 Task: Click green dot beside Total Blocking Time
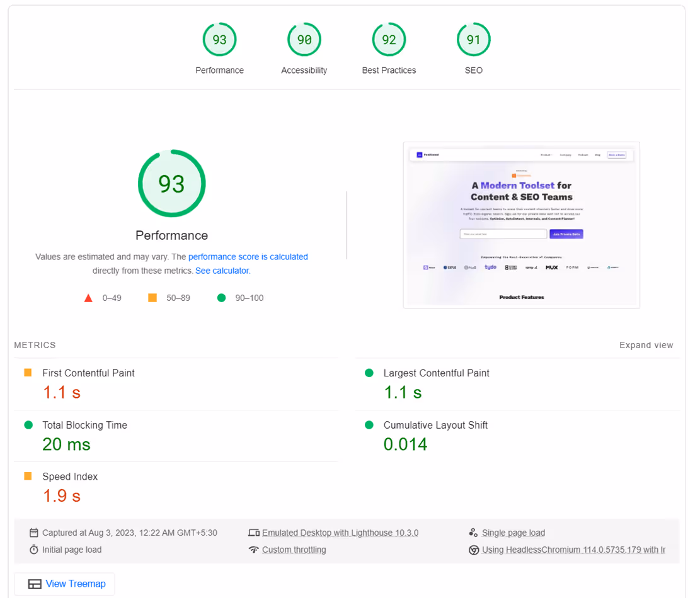(28, 425)
